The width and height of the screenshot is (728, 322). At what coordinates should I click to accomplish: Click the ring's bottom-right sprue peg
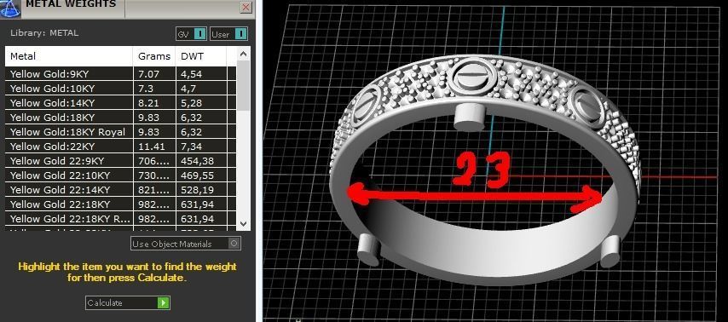(610, 251)
